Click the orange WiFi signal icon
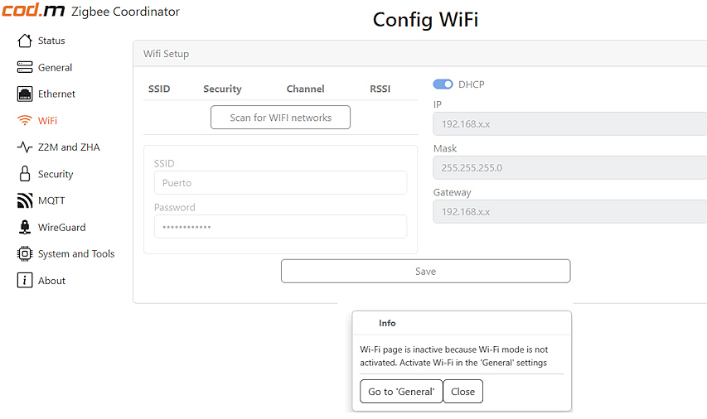707x419 pixels. 25,120
